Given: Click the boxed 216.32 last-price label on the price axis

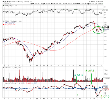Looking at the screenshot, I should click(x=106, y=27).
